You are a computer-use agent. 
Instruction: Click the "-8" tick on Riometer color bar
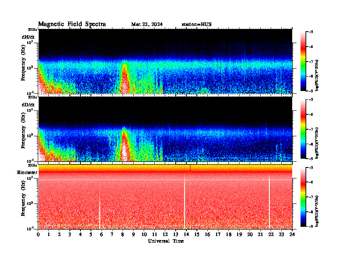pyautogui.click(x=311, y=212)
